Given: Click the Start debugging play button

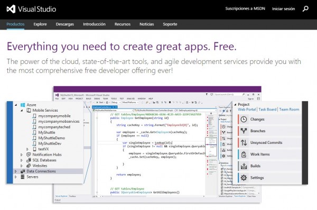Looking at the screenshot, I should click(100, 103).
